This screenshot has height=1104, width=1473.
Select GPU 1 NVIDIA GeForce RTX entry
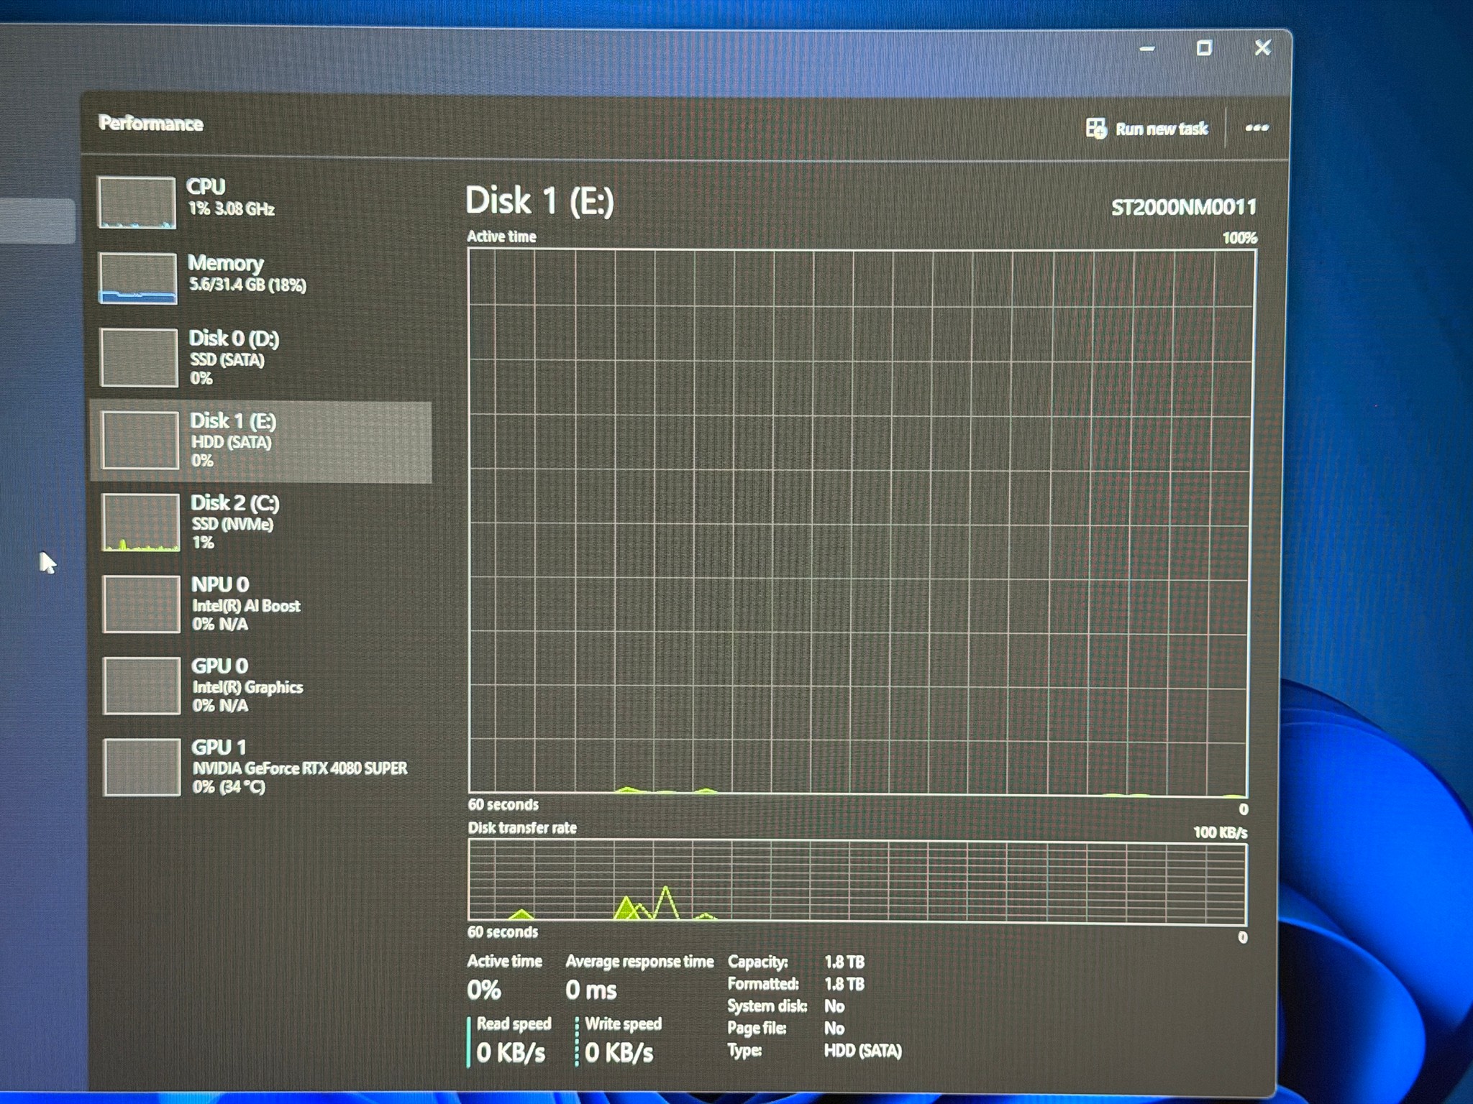(x=263, y=767)
